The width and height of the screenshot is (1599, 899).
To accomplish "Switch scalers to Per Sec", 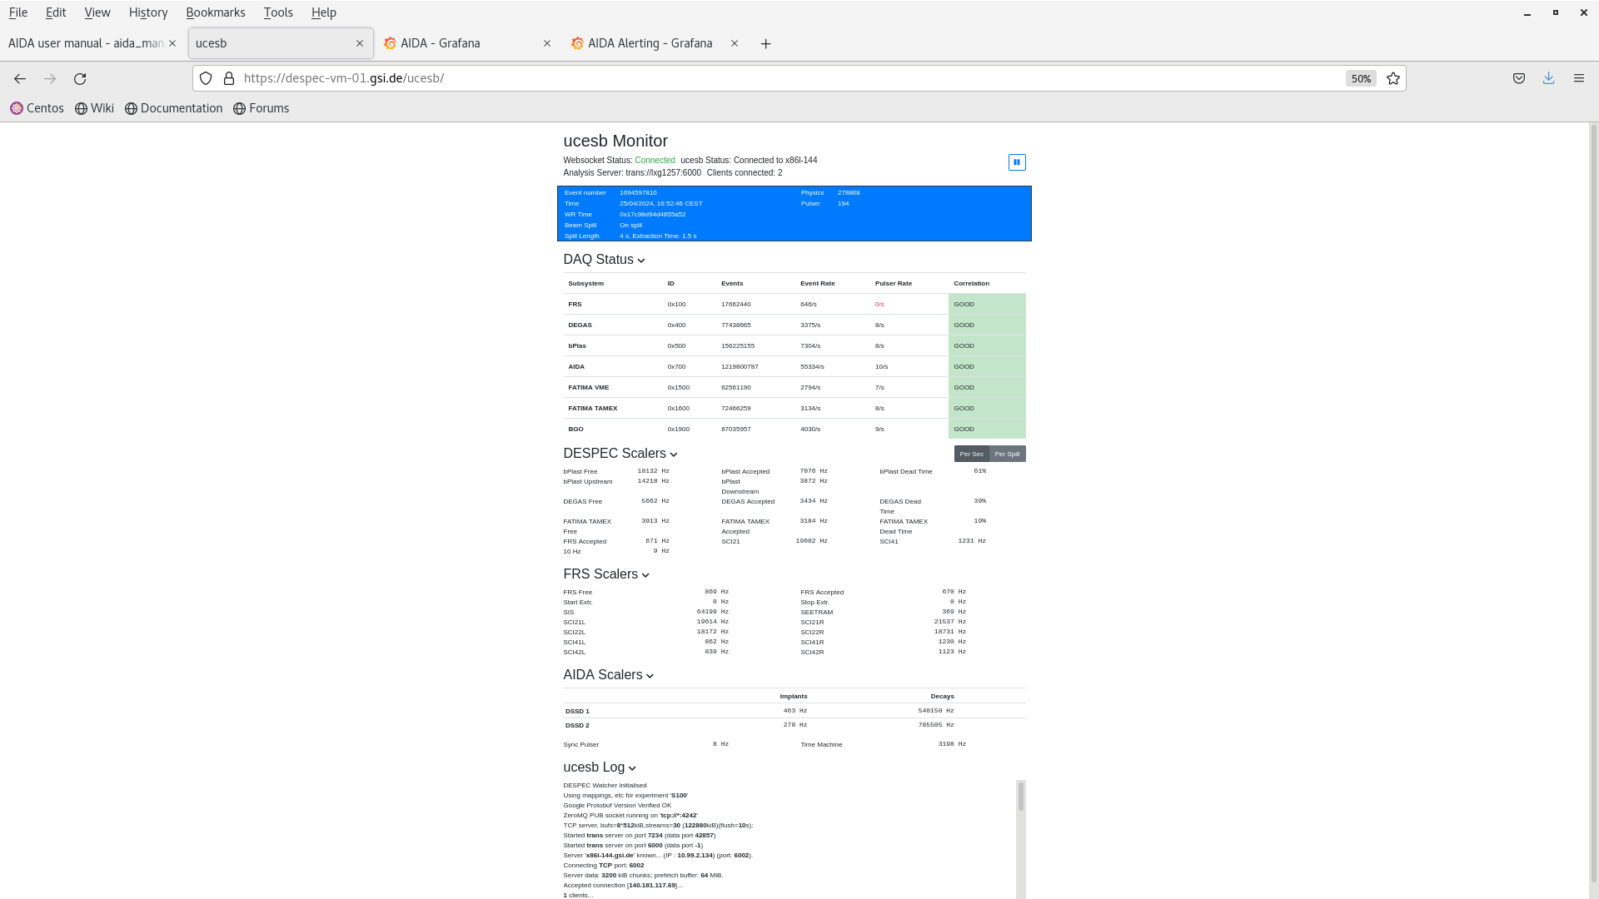I will click(x=971, y=454).
